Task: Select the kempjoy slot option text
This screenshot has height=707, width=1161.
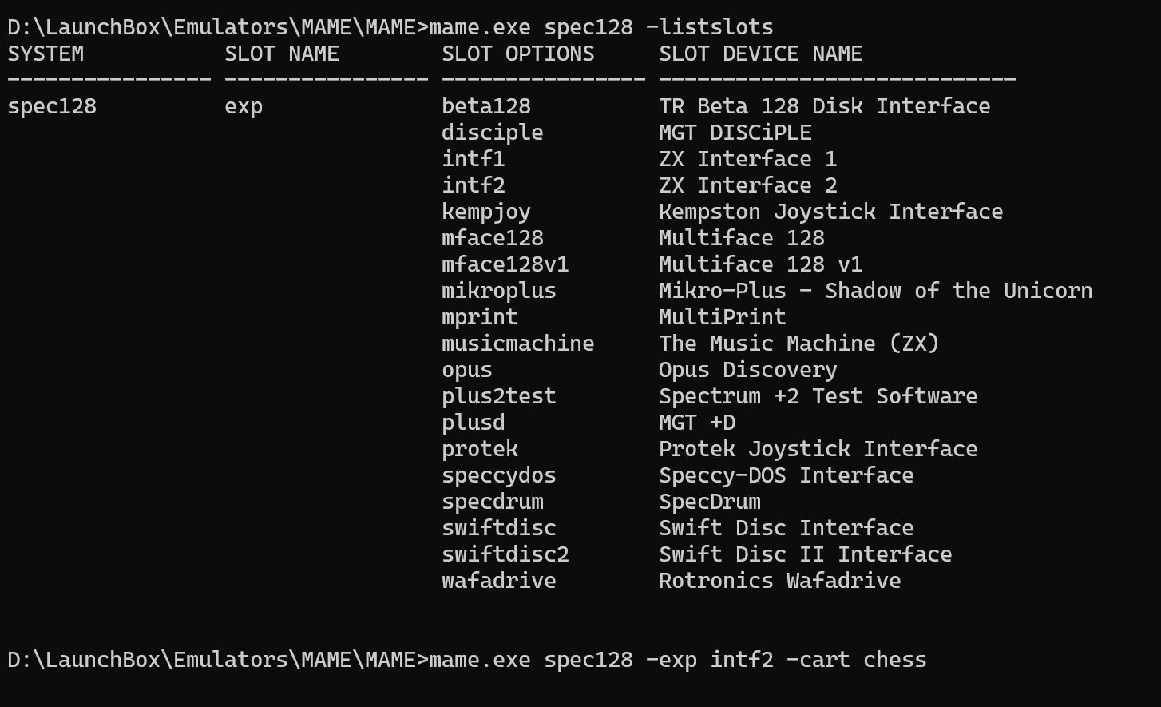Action: point(486,212)
